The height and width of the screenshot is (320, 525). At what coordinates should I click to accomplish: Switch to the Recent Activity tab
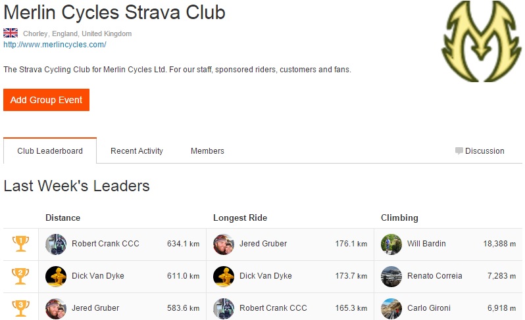pos(137,151)
